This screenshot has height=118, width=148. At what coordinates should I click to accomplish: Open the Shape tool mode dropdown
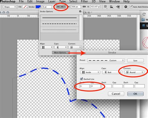coord(10,7)
